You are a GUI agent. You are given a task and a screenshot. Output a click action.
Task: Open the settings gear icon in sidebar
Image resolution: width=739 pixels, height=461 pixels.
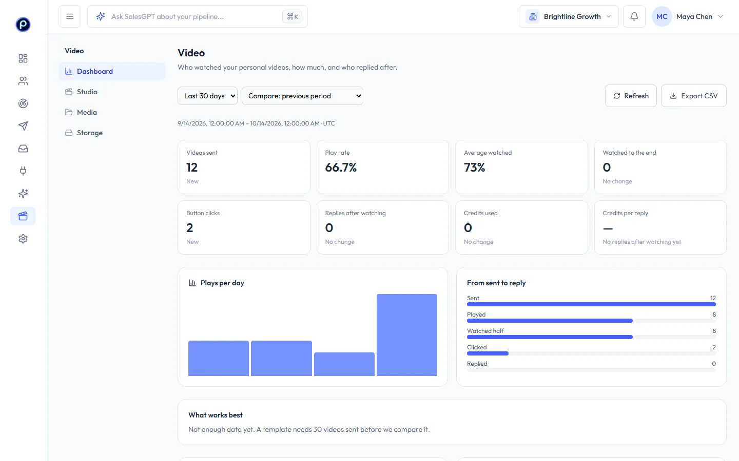[23, 239]
